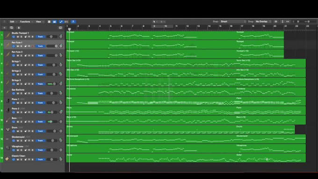Record-enable the Strings 1 track
The width and height of the screenshot is (318, 179).
[32, 65]
